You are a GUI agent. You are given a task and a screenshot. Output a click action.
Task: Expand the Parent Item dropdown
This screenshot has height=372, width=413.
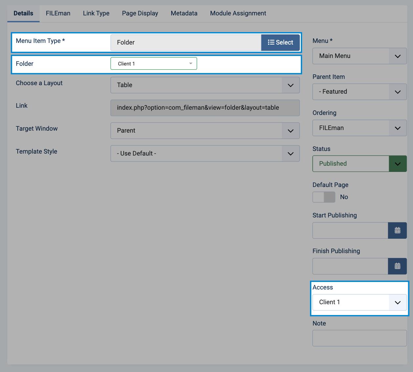coord(359,92)
